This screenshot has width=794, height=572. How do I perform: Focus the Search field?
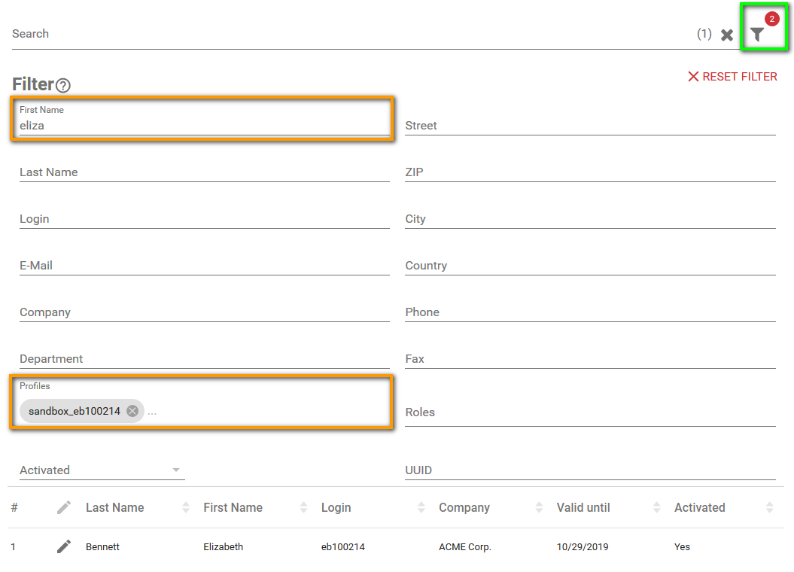(x=346, y=34)
